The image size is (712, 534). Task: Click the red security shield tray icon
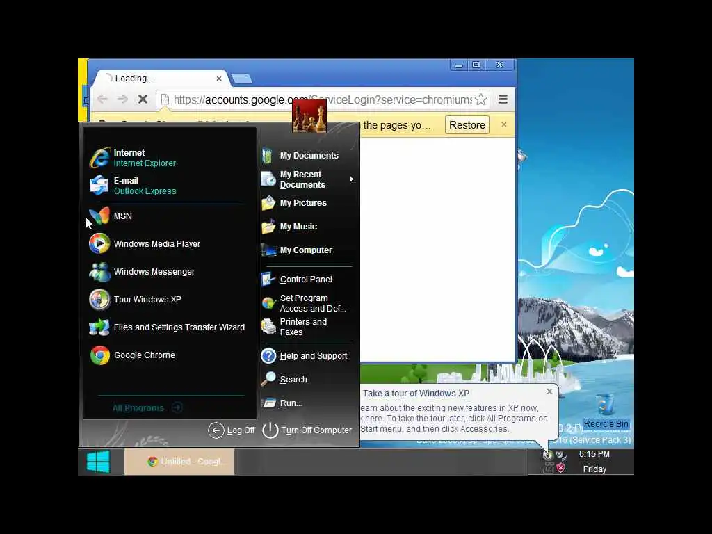561,468
